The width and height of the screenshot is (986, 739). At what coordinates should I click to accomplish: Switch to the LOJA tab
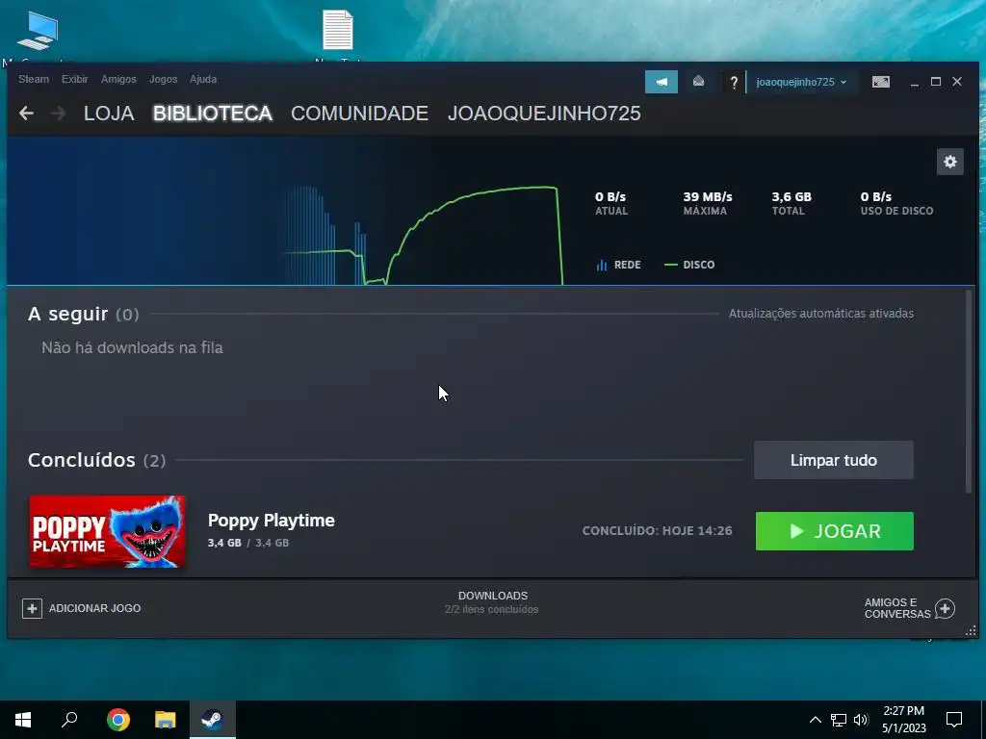pyautogui.click(x=109, y=114)
